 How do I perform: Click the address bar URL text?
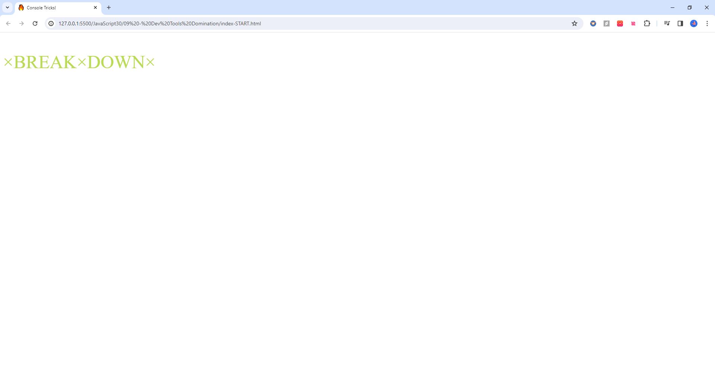point(159,23)
